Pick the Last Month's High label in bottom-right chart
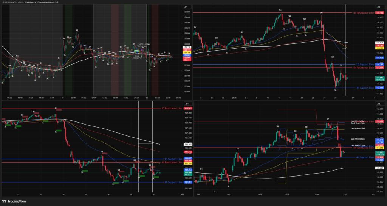The height and width of the screenshot is (206, 387). coord(359,129)
